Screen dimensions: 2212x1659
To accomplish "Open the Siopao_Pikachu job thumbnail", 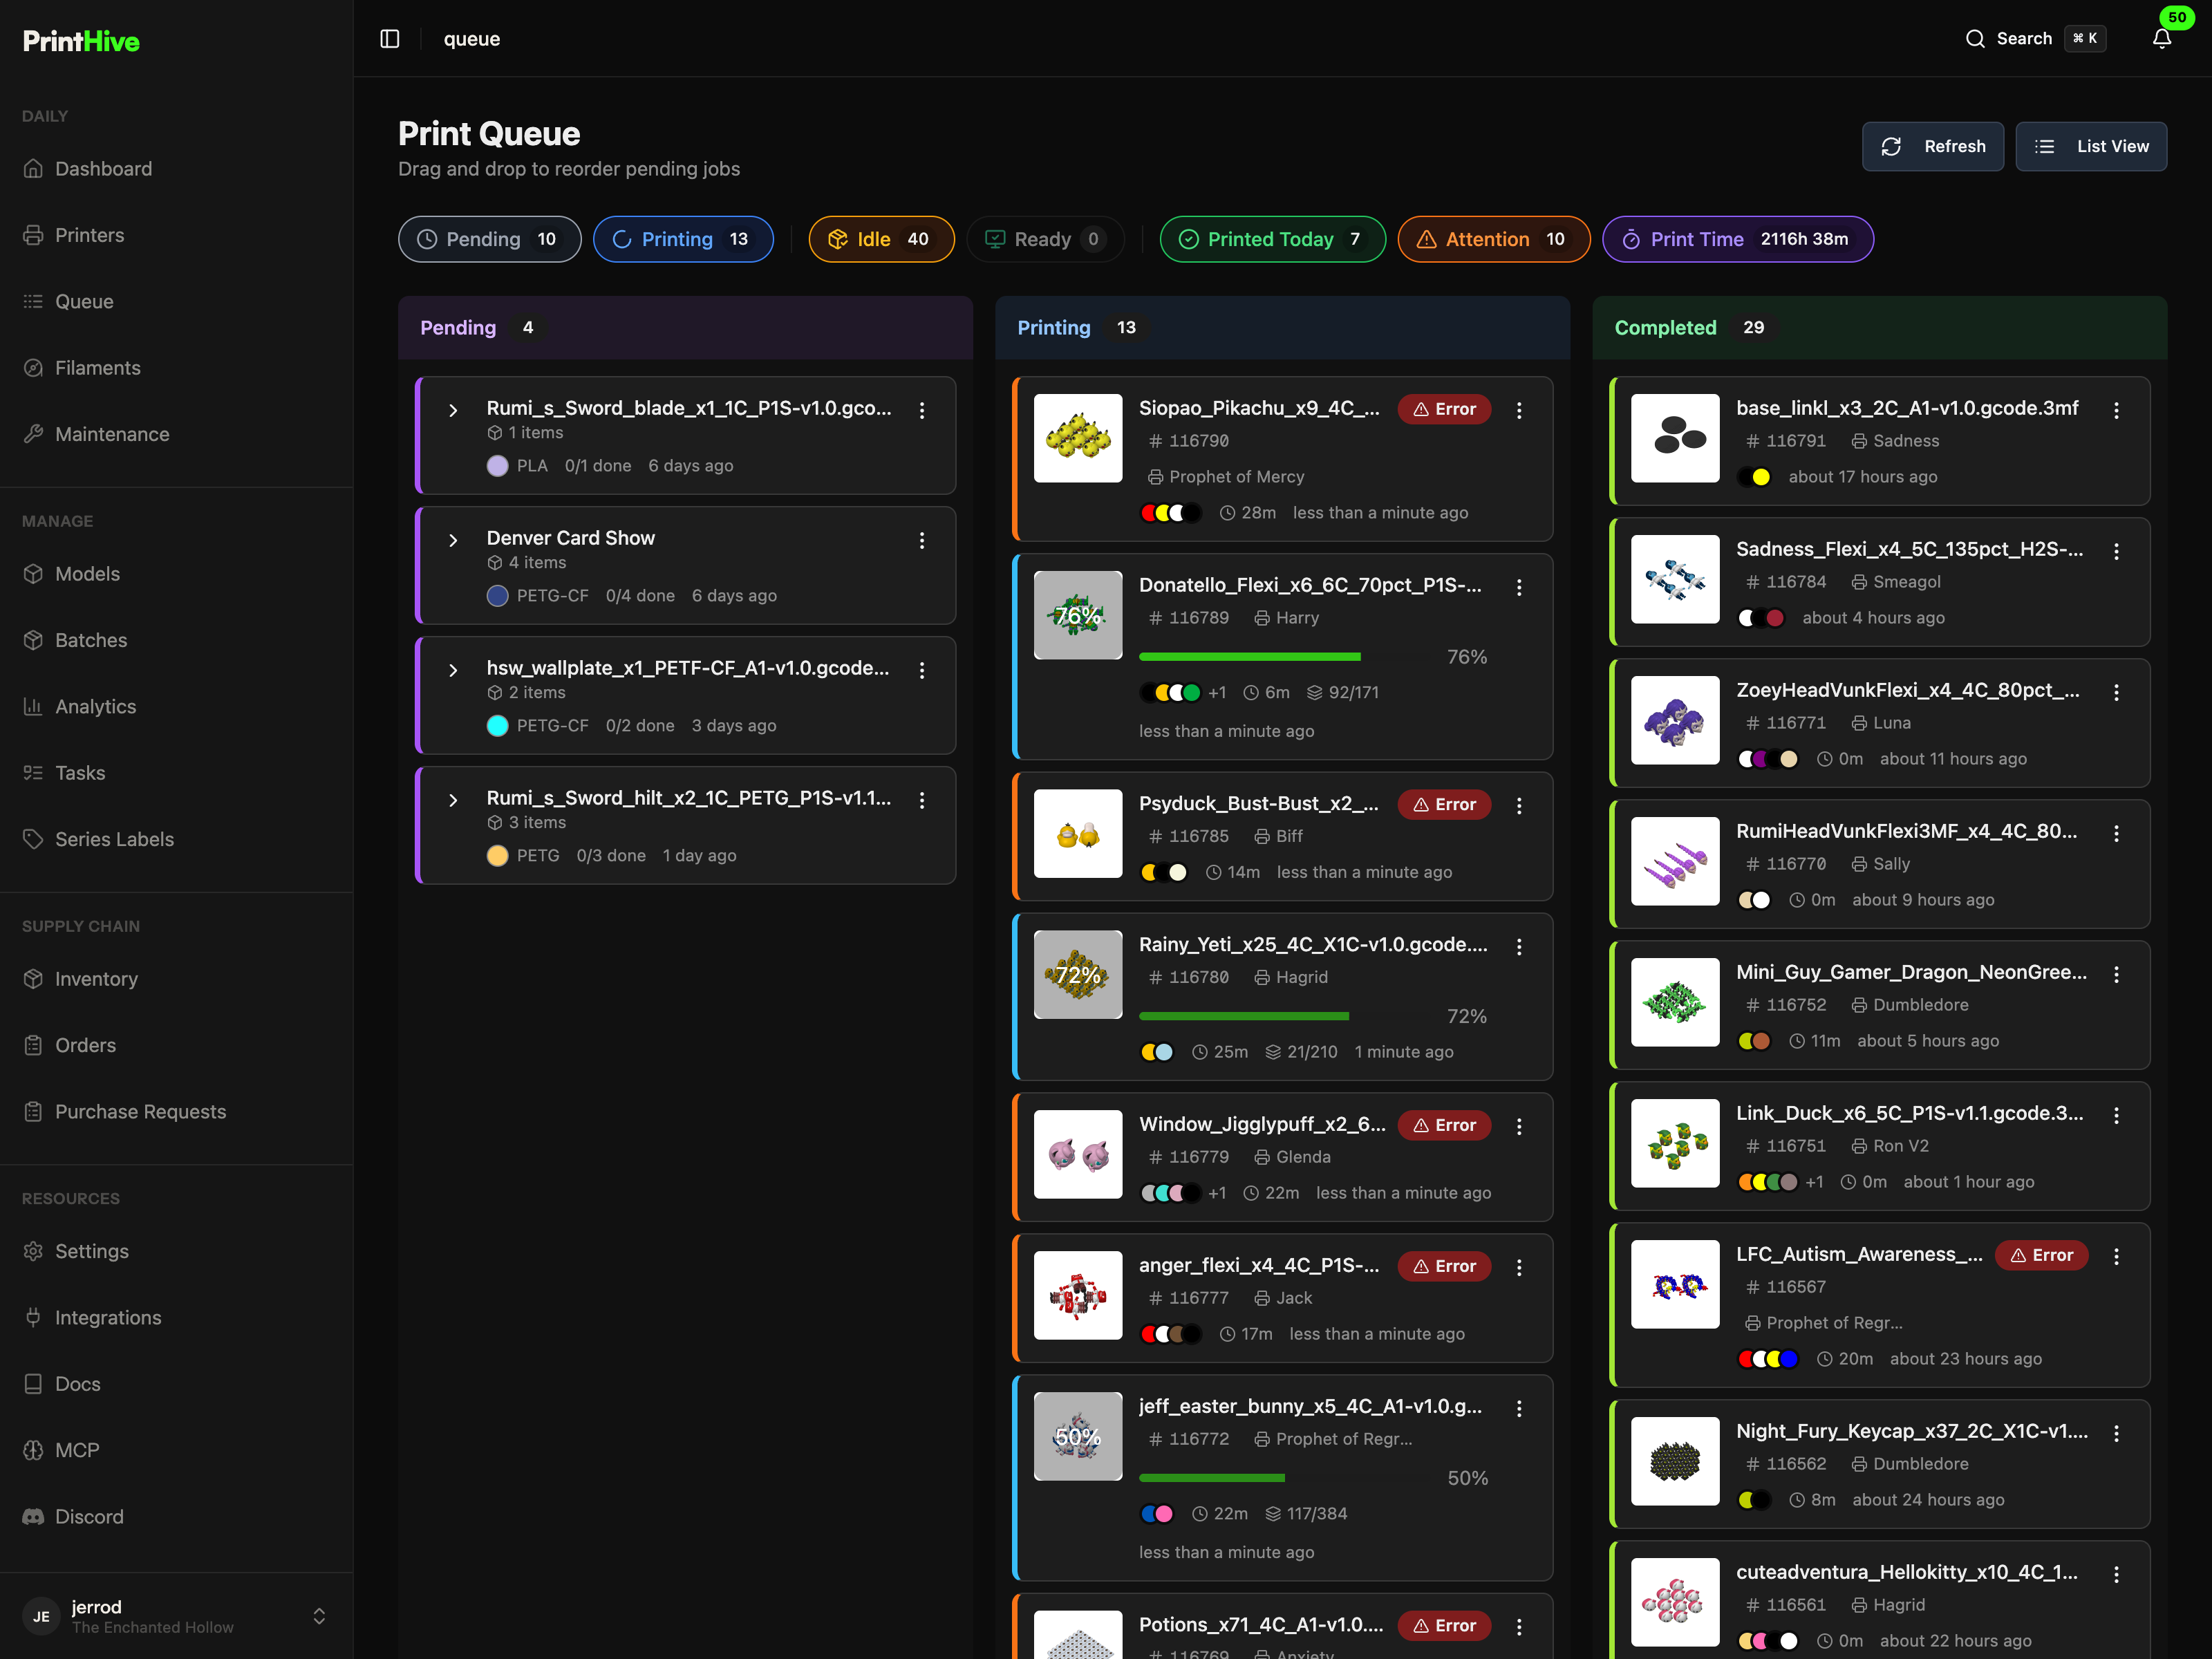I will (1077, 438).
